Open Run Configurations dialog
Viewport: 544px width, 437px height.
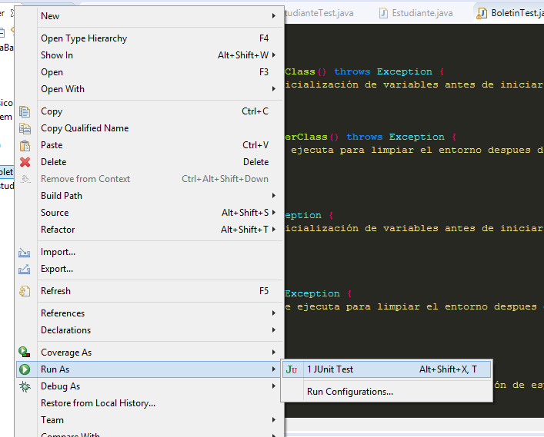[350, 392]
